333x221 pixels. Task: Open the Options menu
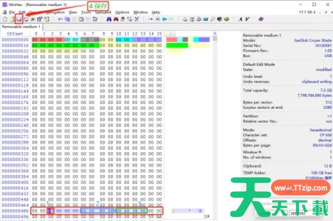pos(122,13)
